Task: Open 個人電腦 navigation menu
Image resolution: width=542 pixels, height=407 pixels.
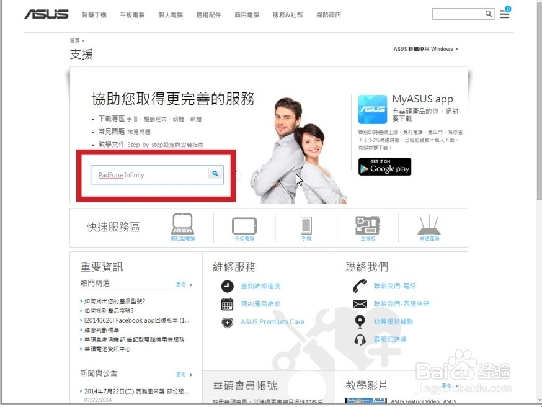Action: tap(171, 15)
